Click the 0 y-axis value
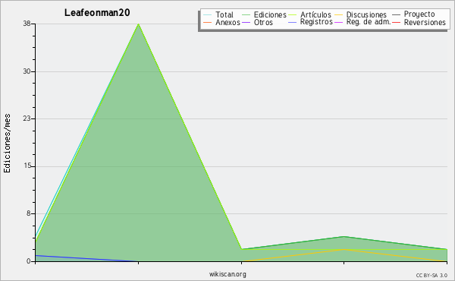 29,261
